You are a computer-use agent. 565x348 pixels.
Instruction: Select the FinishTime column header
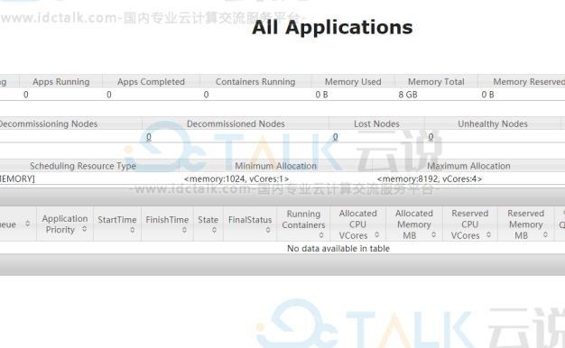[167, 224]
